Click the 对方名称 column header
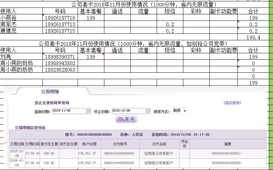 click(x=159, y=144)
